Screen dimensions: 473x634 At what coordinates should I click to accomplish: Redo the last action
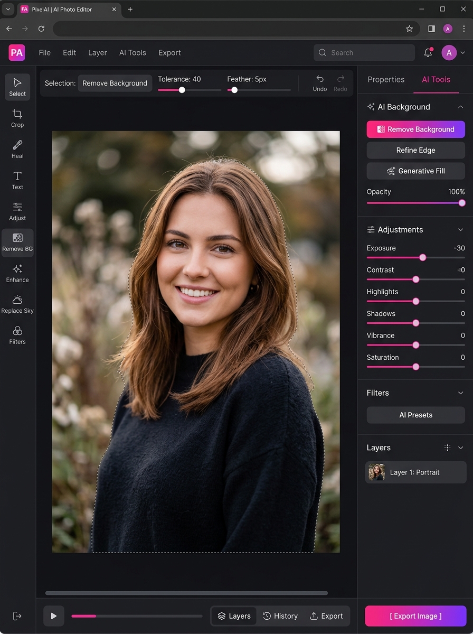[x=340, y=83]
